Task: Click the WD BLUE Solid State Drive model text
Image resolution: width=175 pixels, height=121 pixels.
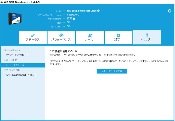Action: click(82, 11)
